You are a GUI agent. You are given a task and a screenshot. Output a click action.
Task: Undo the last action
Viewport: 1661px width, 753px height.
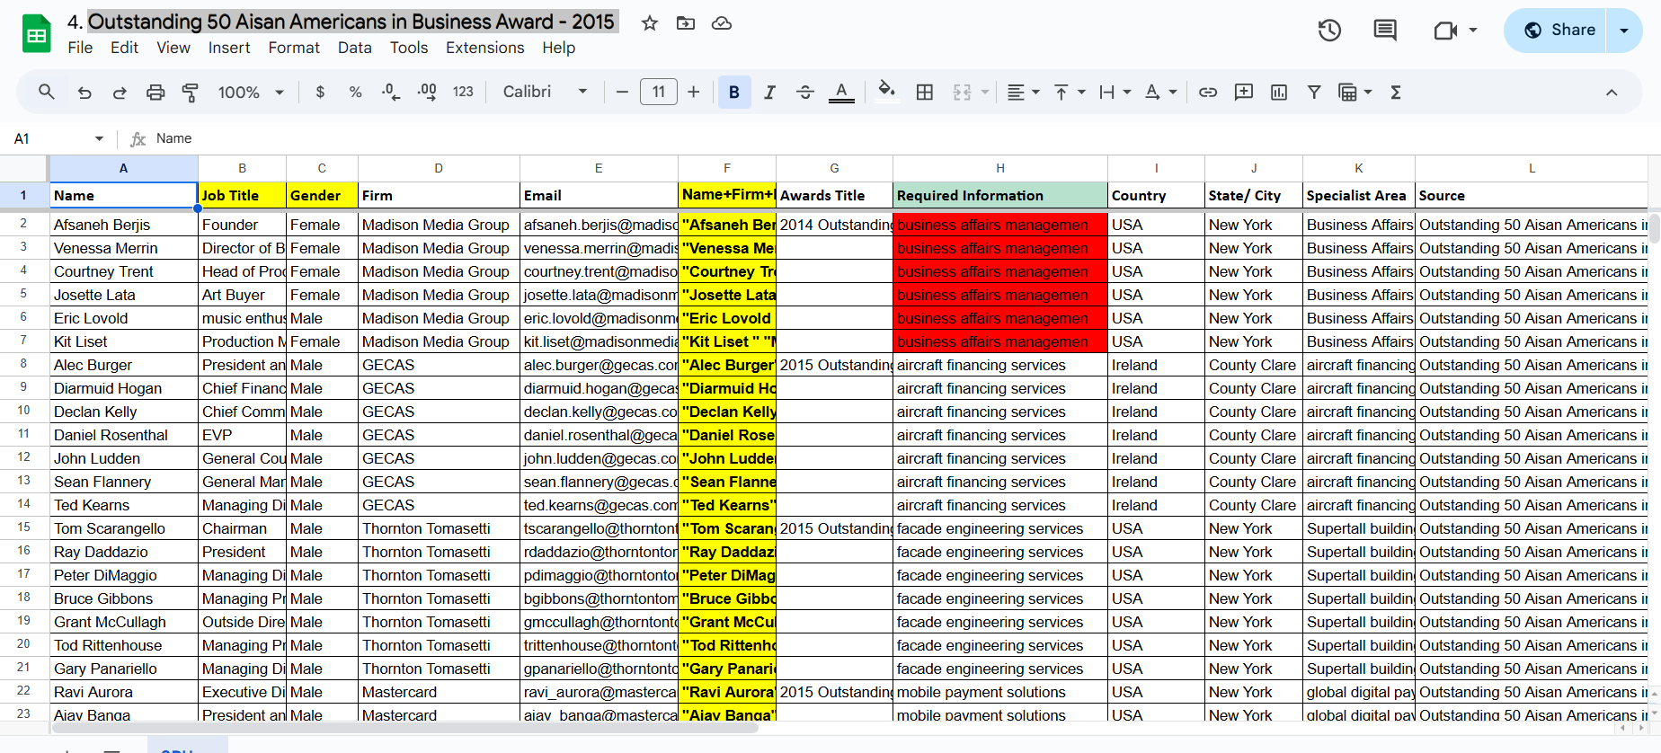[x=84, y=92]
